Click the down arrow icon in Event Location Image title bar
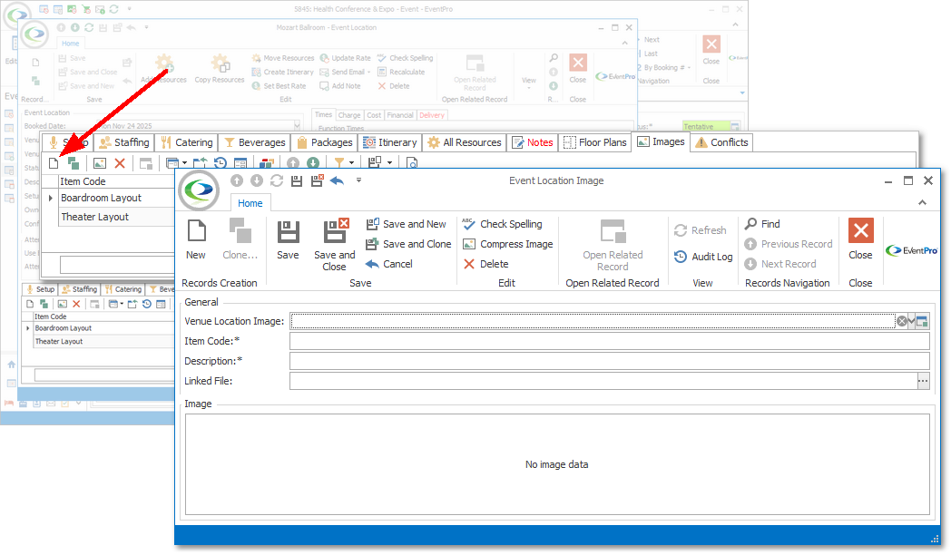 [257, 180]
